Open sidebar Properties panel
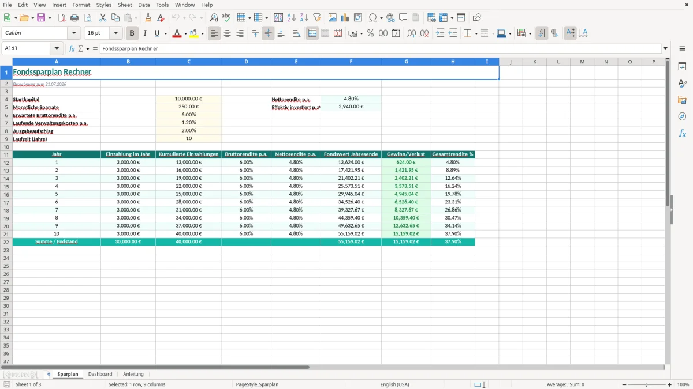This screenshot has width=693, height=389. pyautogui.click(x=682, y=67)
